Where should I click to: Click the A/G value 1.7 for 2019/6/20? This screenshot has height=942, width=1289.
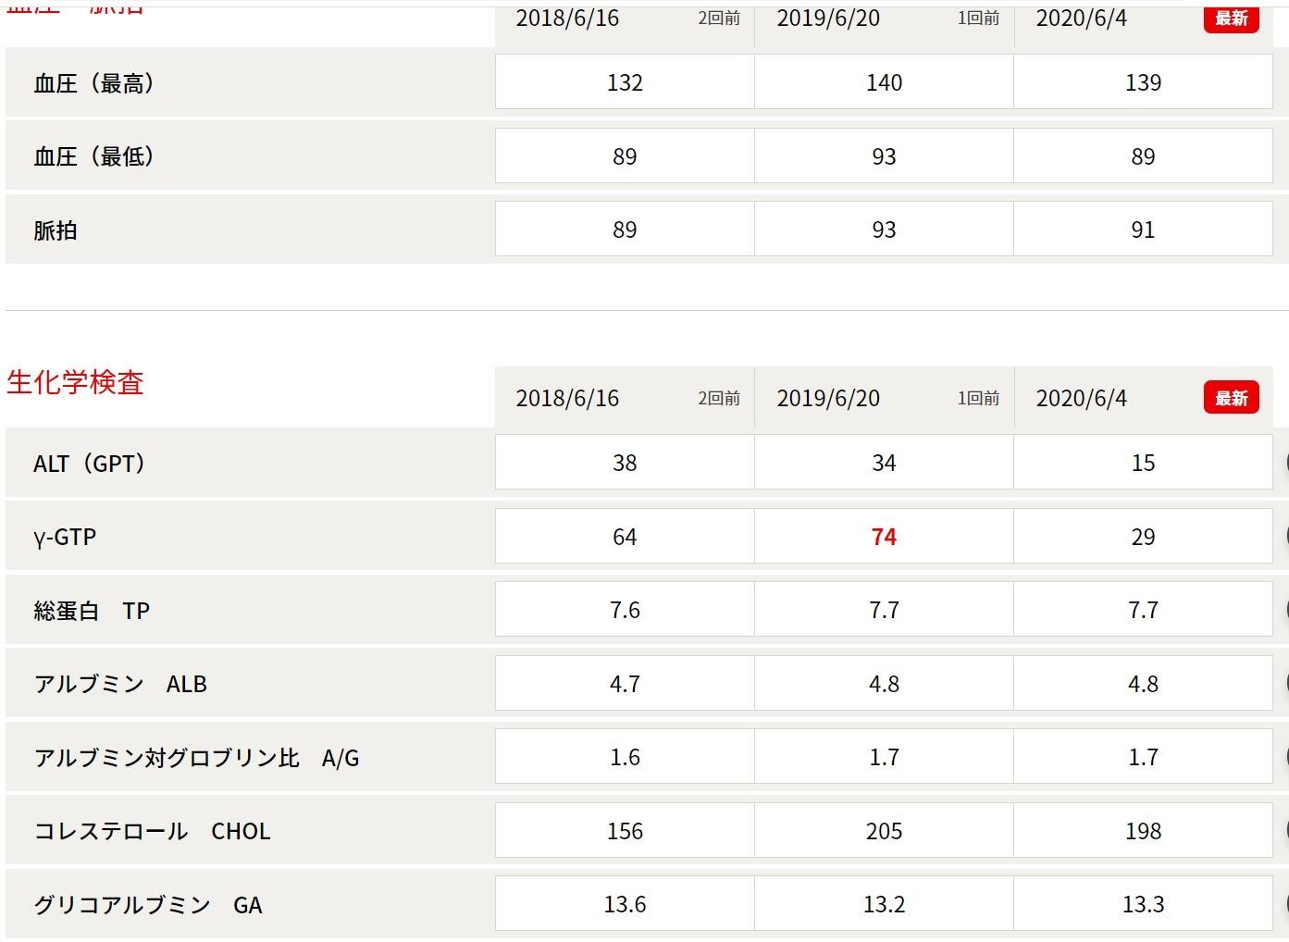[x=884, y=757]
